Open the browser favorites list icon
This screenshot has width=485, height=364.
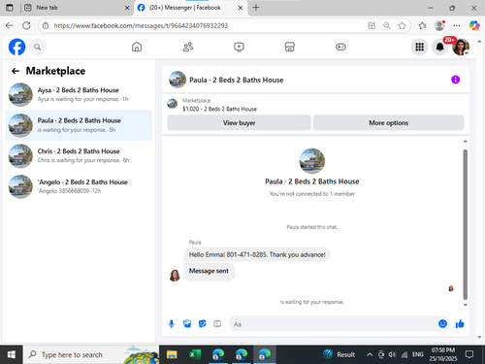(422, 25)
